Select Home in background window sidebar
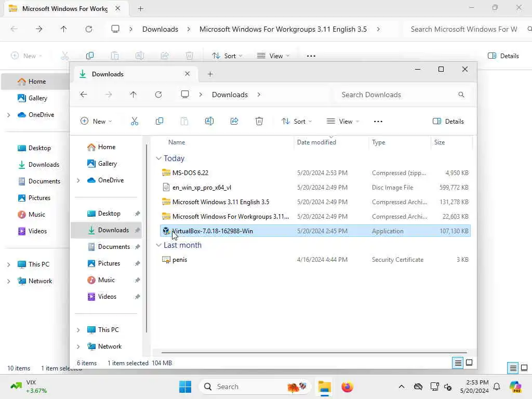Image resolution: width=532 pixels, height=399 pixels. click(36, 82)
